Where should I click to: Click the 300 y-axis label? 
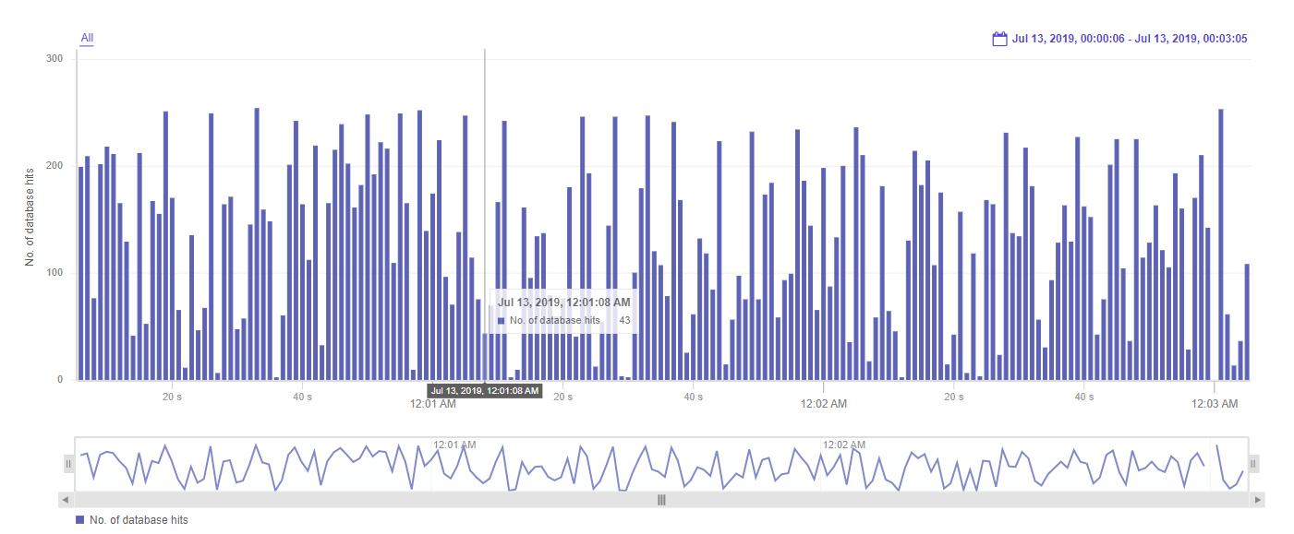coord(54,59)
